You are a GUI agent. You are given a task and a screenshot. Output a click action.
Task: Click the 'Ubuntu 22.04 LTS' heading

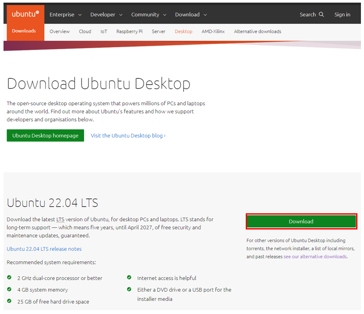(x=53, y=203)
